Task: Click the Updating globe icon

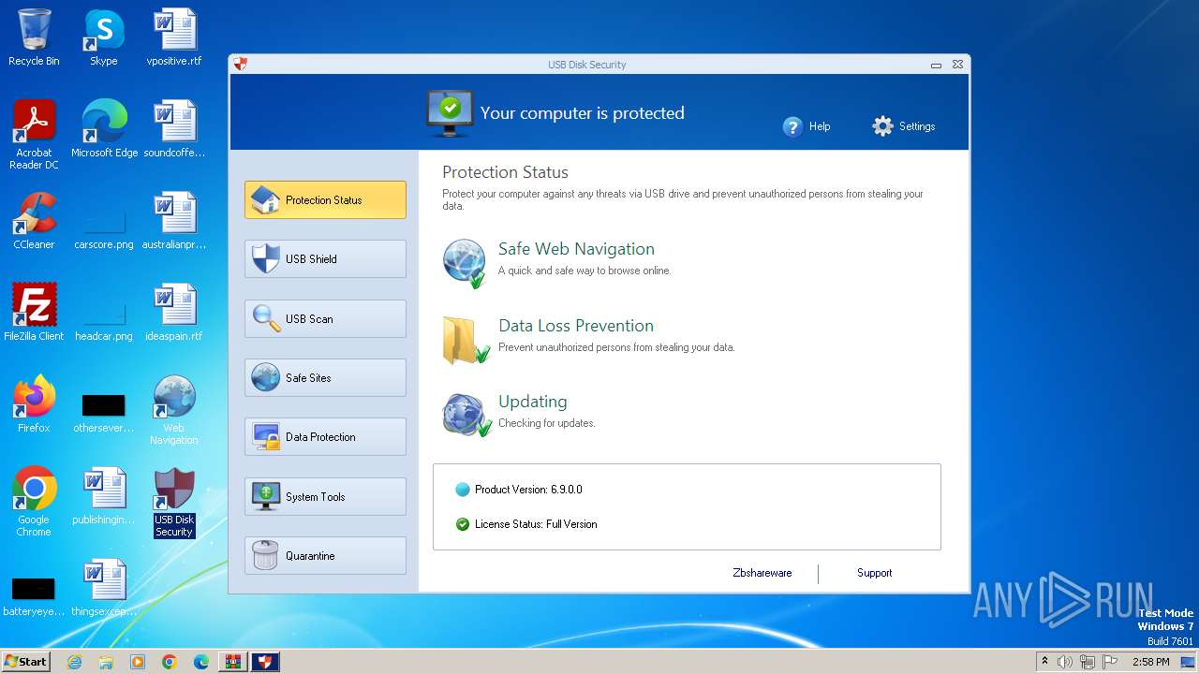Action: pyautogui.click(x=466, y=415)
